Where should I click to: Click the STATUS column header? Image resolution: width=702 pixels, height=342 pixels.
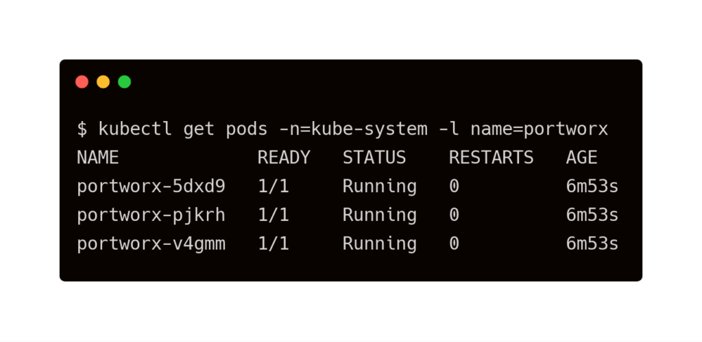click(374, 157)
